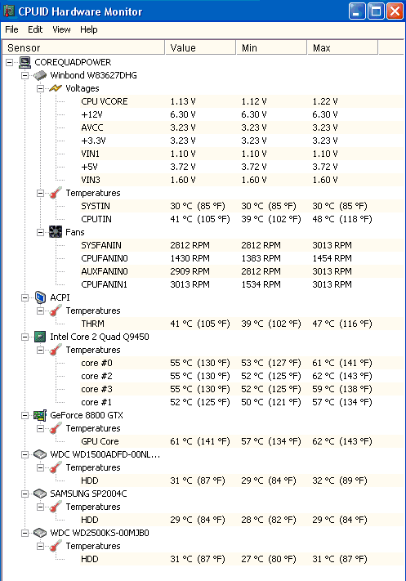Select the +3.3V voltage row
406x581 pixels.
pos(242,141)
